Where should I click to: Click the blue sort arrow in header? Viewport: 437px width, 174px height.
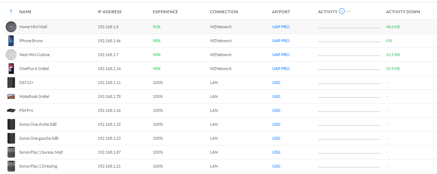(11, 12)
